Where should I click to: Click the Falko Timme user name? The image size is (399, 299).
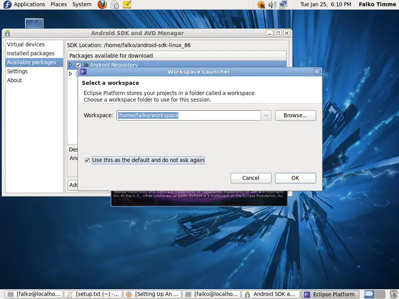[378, 4]
